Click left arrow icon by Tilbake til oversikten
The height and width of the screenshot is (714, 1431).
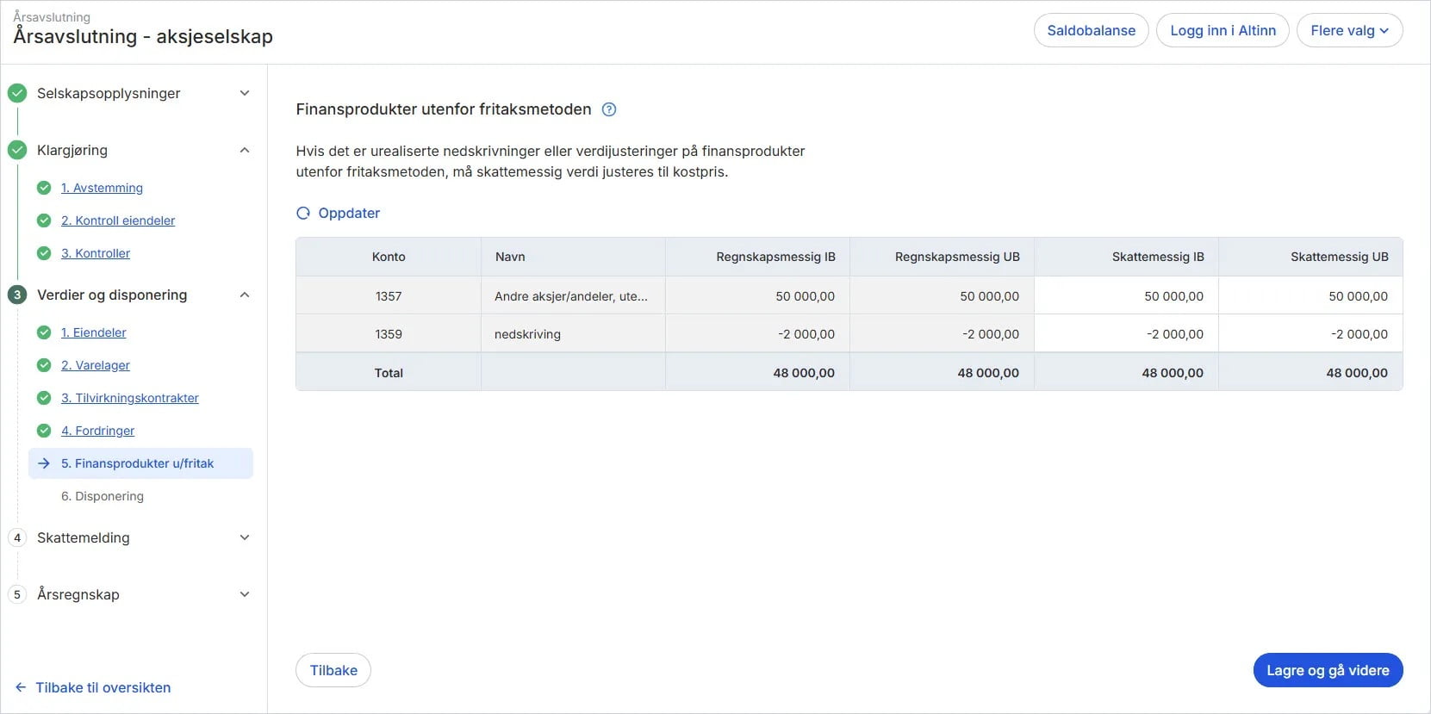click(21, 687)
